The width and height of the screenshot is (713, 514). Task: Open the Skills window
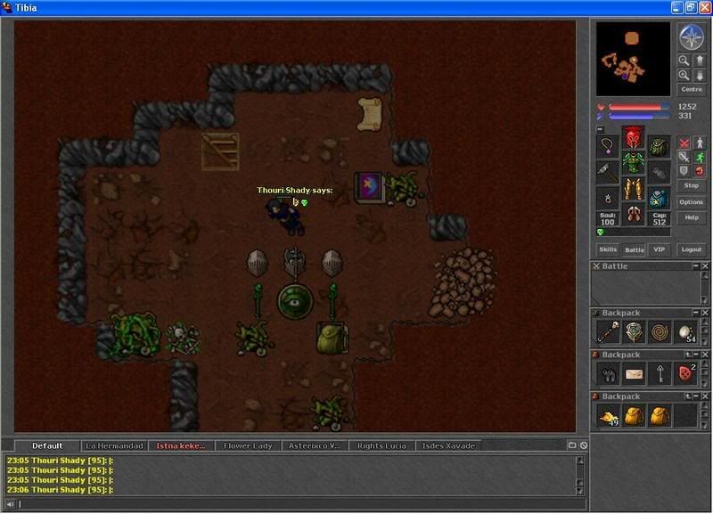click(608, 249)
